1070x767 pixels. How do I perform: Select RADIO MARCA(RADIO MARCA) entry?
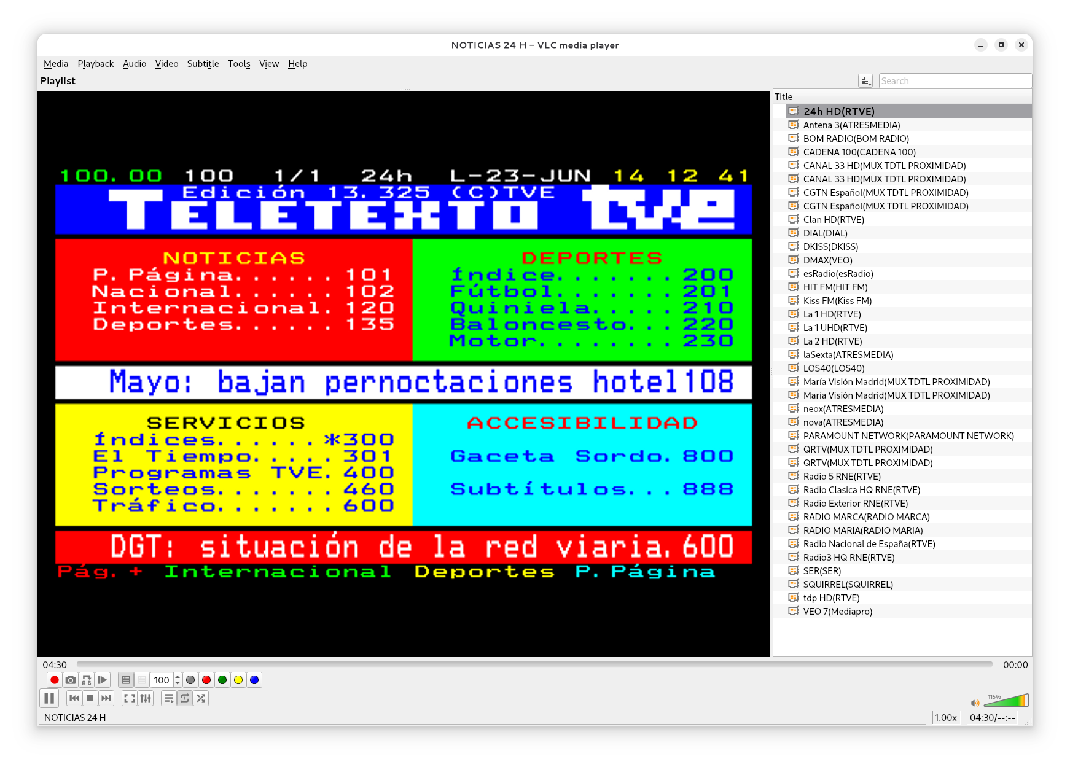pyautogui.click(x=909, y=516)
